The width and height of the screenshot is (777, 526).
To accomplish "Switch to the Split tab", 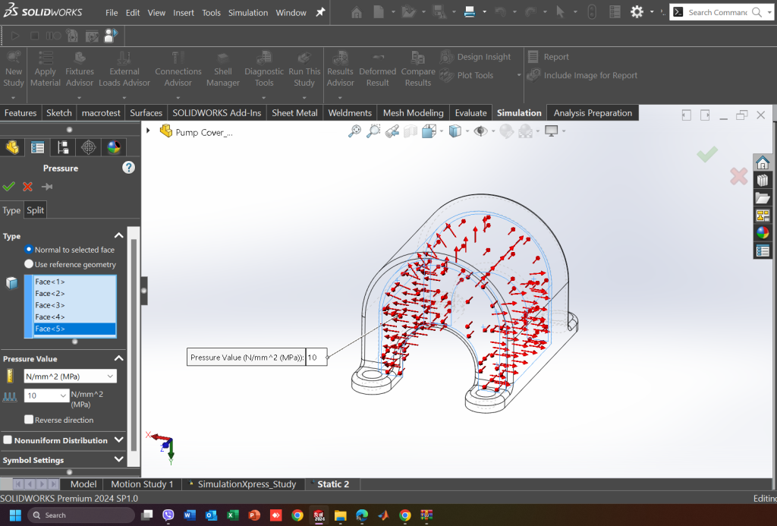I will click(x=36, y=210).
